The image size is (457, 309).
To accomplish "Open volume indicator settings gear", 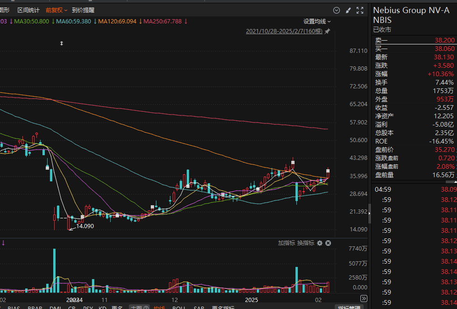I will 320,243.
